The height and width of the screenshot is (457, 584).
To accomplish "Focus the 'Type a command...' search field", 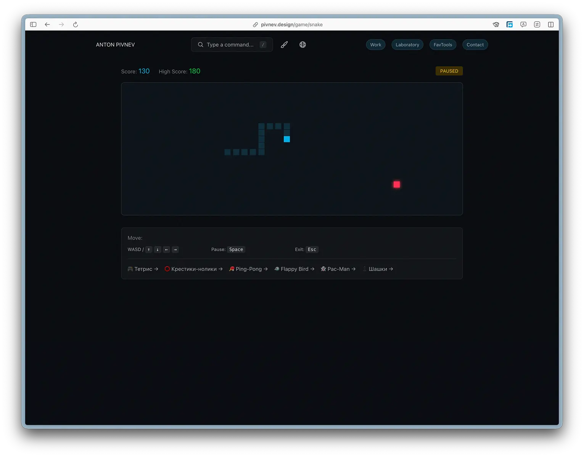I will (230, 45).
